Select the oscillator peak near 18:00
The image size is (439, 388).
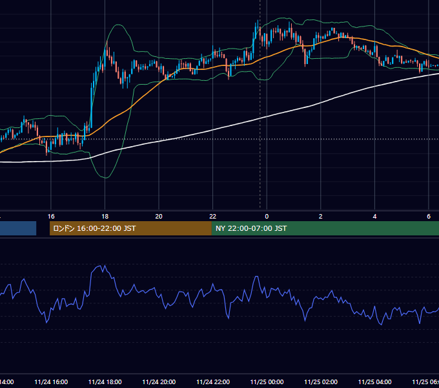tap(105, 266)
